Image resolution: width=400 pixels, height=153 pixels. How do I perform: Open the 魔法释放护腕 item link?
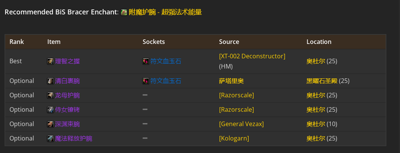tap(73, 139)
